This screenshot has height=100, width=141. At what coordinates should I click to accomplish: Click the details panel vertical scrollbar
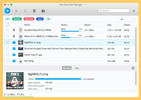pyautogui.click(x=136, y=78)
